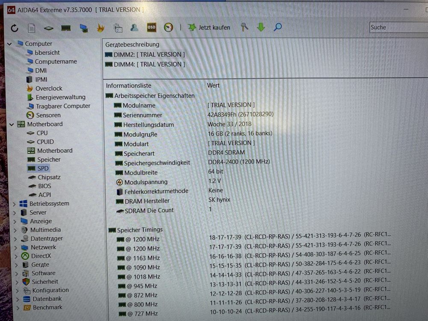Select DIMM2 device row
This screenshot has height=321, width=428.
point(145,55)
